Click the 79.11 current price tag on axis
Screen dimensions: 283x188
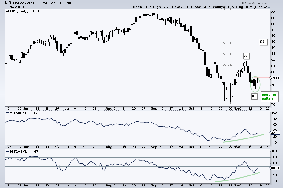click(275, 78)
